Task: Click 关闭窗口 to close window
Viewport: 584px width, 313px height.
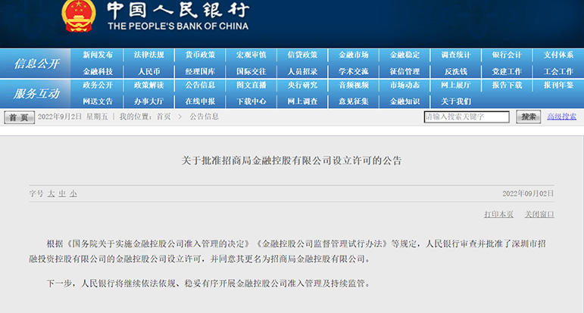Action: coord(539,214)
